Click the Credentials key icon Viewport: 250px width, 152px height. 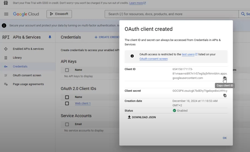[6, 67]
